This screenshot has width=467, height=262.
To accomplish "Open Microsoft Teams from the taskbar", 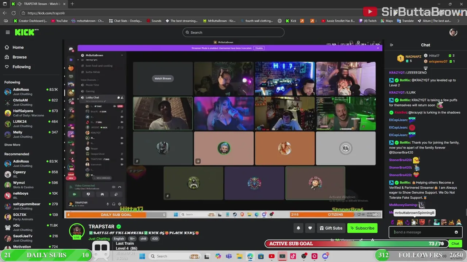I will [x=229, y=256].
